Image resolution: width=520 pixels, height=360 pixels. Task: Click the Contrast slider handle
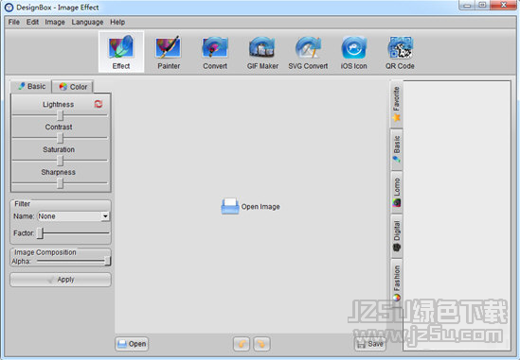coord(60,138)
